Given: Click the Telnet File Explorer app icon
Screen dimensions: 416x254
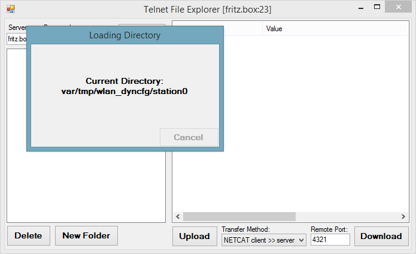Looking at the screenshot, I should tap(11, 9).
